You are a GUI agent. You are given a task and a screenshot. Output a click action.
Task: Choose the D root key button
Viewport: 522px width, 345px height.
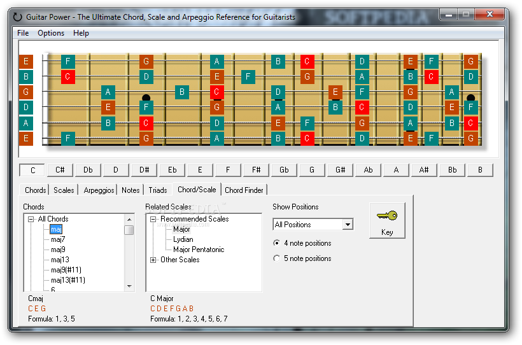point(116,170)
